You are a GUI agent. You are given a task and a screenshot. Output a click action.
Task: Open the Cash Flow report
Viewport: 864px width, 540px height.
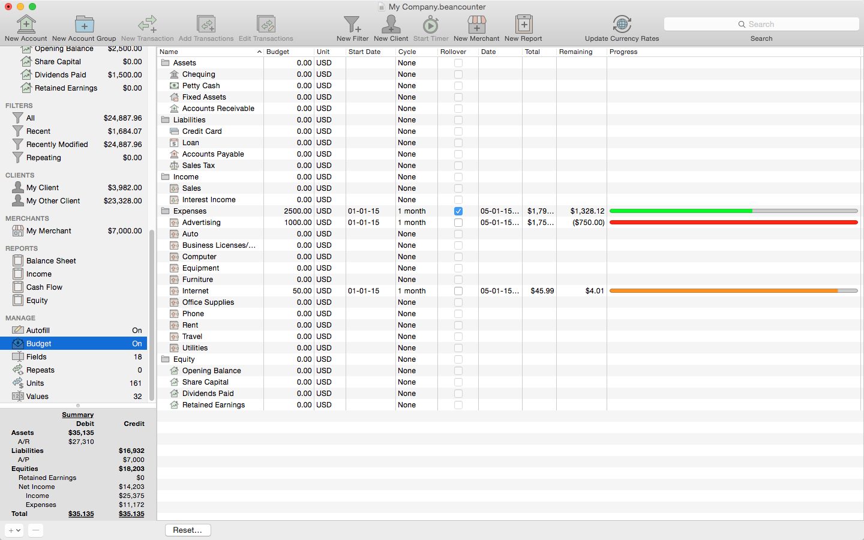[x=74, y=287]
